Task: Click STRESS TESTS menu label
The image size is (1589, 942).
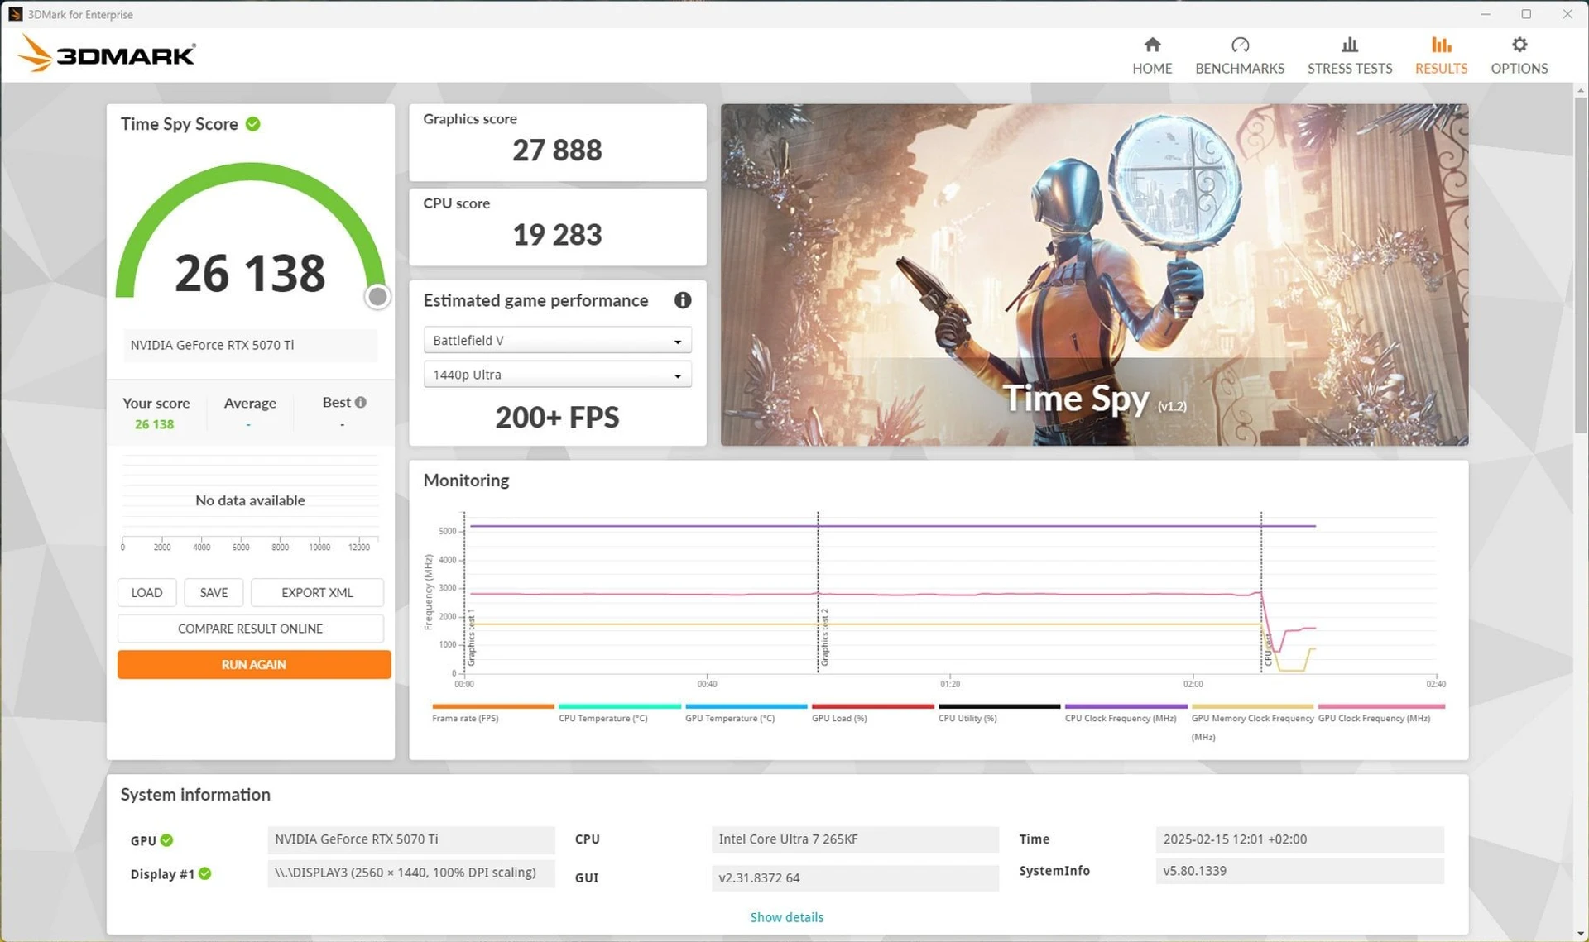Action: coord(1350,69)
